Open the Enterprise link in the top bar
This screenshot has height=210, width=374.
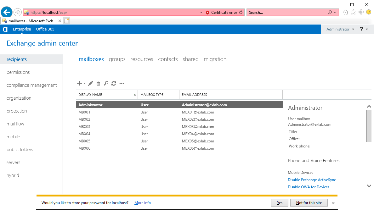point(22,29)
